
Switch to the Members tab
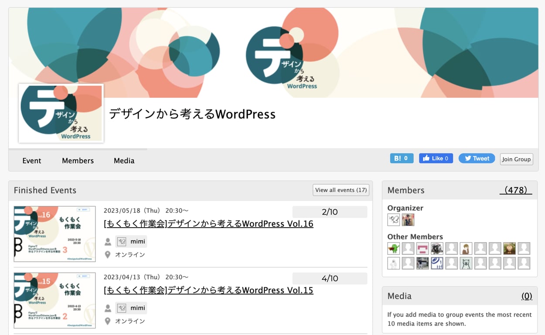78,161
